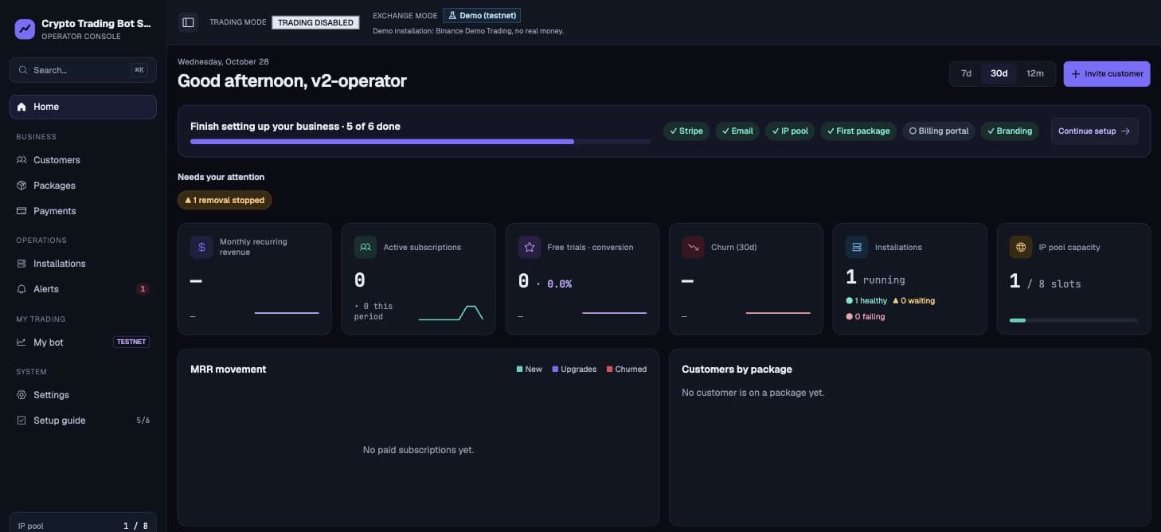1161x532 pixels.
Task: Click the Churned legend red swatch
Action: 610,370
